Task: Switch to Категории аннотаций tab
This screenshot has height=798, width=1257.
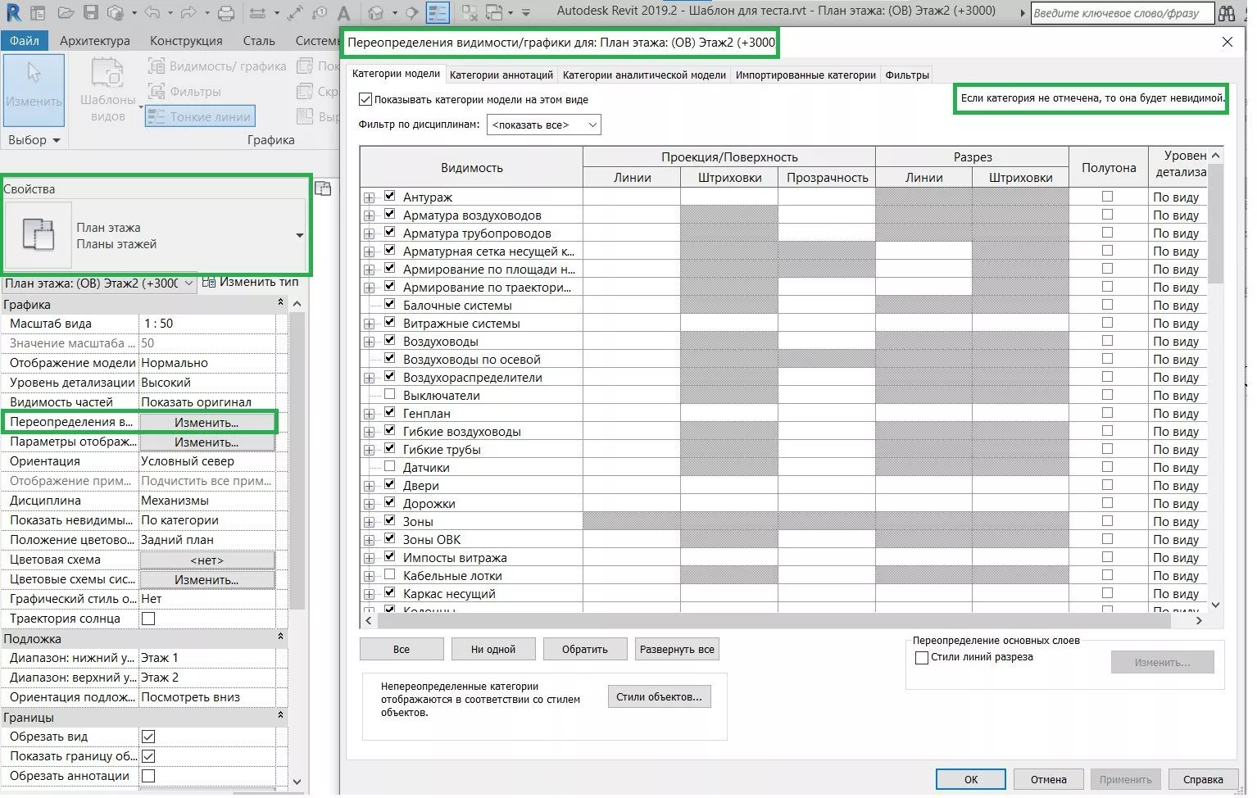Action: pos(501,75)
